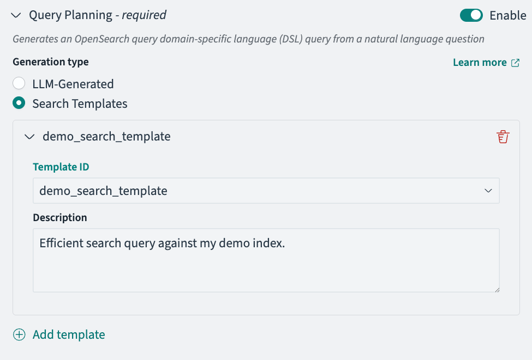Click Add template
This screenshot has height=360, width=532.
click(x=68, y=334)
